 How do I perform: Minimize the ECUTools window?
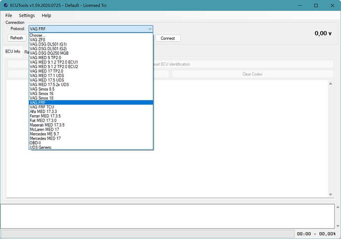coord(300,5)
